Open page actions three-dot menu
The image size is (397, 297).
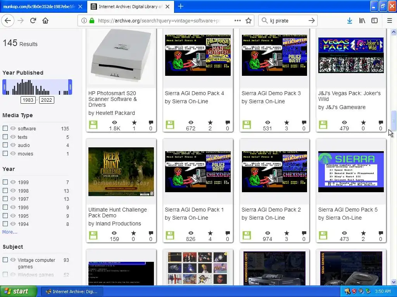click(x=238, y=21)
